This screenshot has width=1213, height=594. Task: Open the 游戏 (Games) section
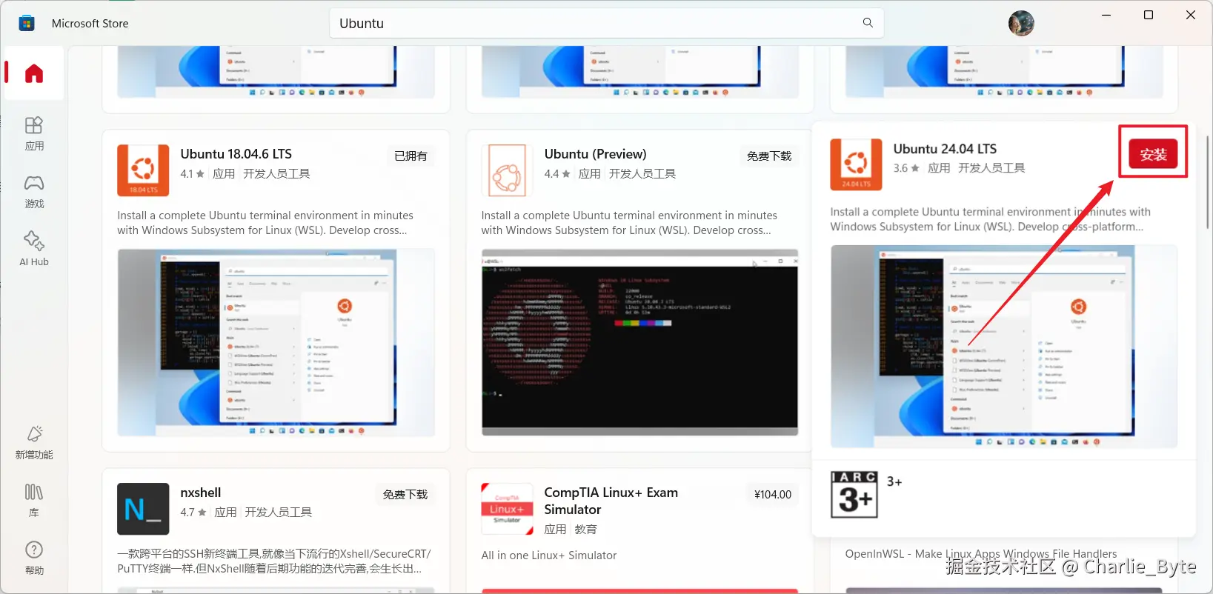[x=34, y=192]
